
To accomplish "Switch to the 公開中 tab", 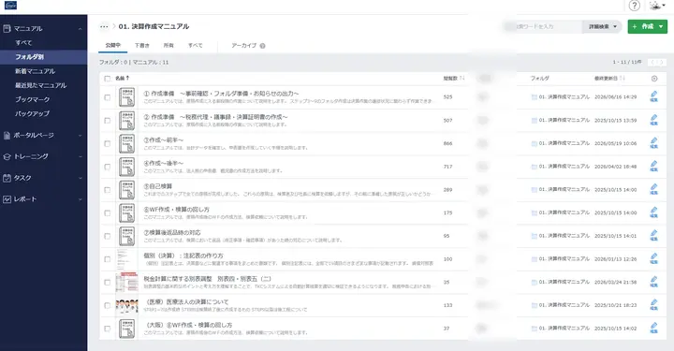I will coord(113,46).
